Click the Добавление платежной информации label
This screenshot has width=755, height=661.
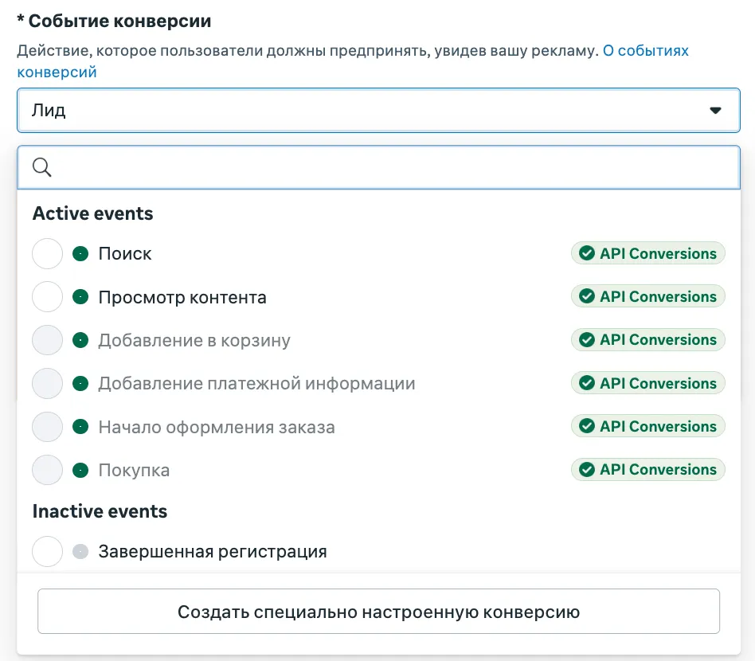pyautogui.click(x=256, y=384)
